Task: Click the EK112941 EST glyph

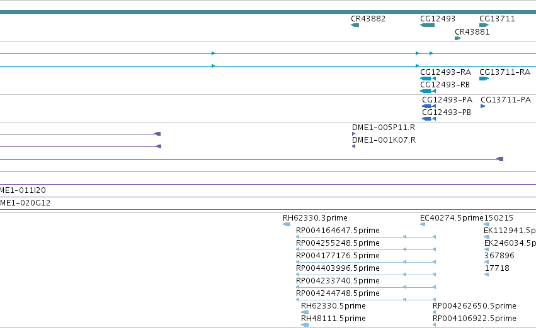Action: (487, 237)
